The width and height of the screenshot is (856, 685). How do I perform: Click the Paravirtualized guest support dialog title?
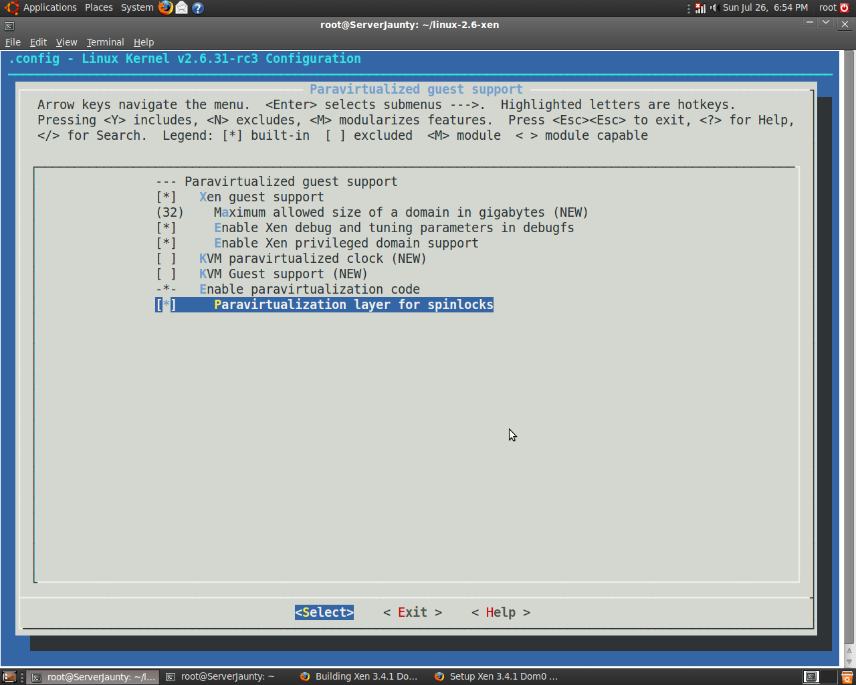point(416,90)
